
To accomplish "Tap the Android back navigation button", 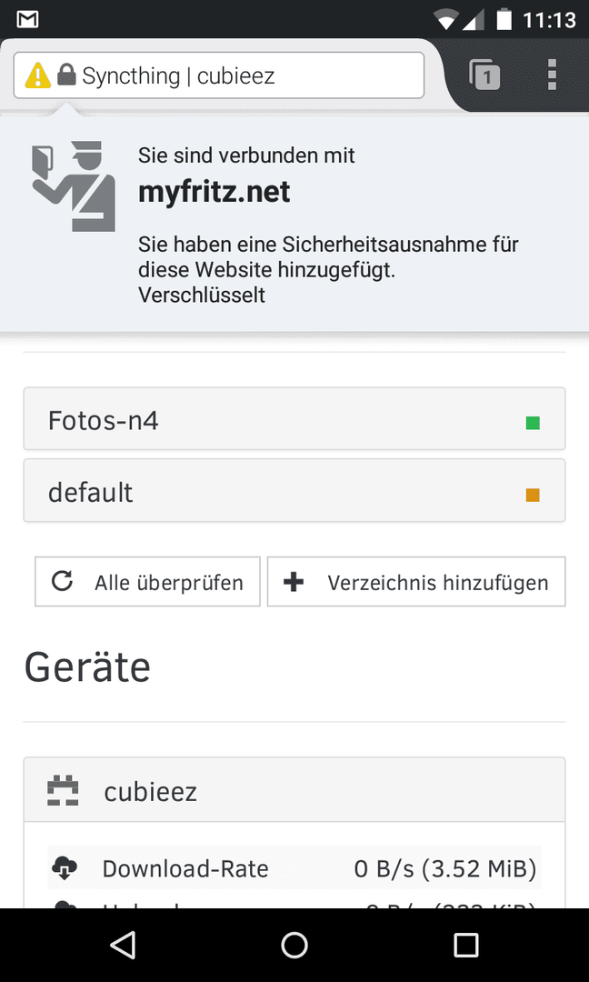I will pos(123,945).
